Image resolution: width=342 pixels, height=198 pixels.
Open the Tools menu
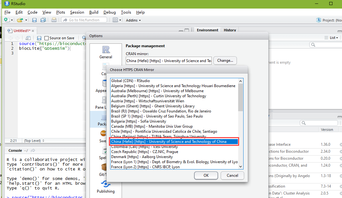(126, 12)
